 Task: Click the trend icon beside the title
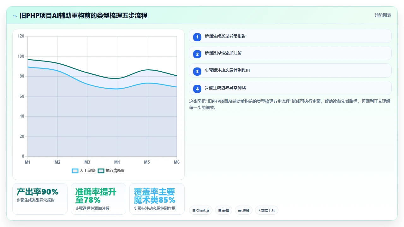pos(15,16)
